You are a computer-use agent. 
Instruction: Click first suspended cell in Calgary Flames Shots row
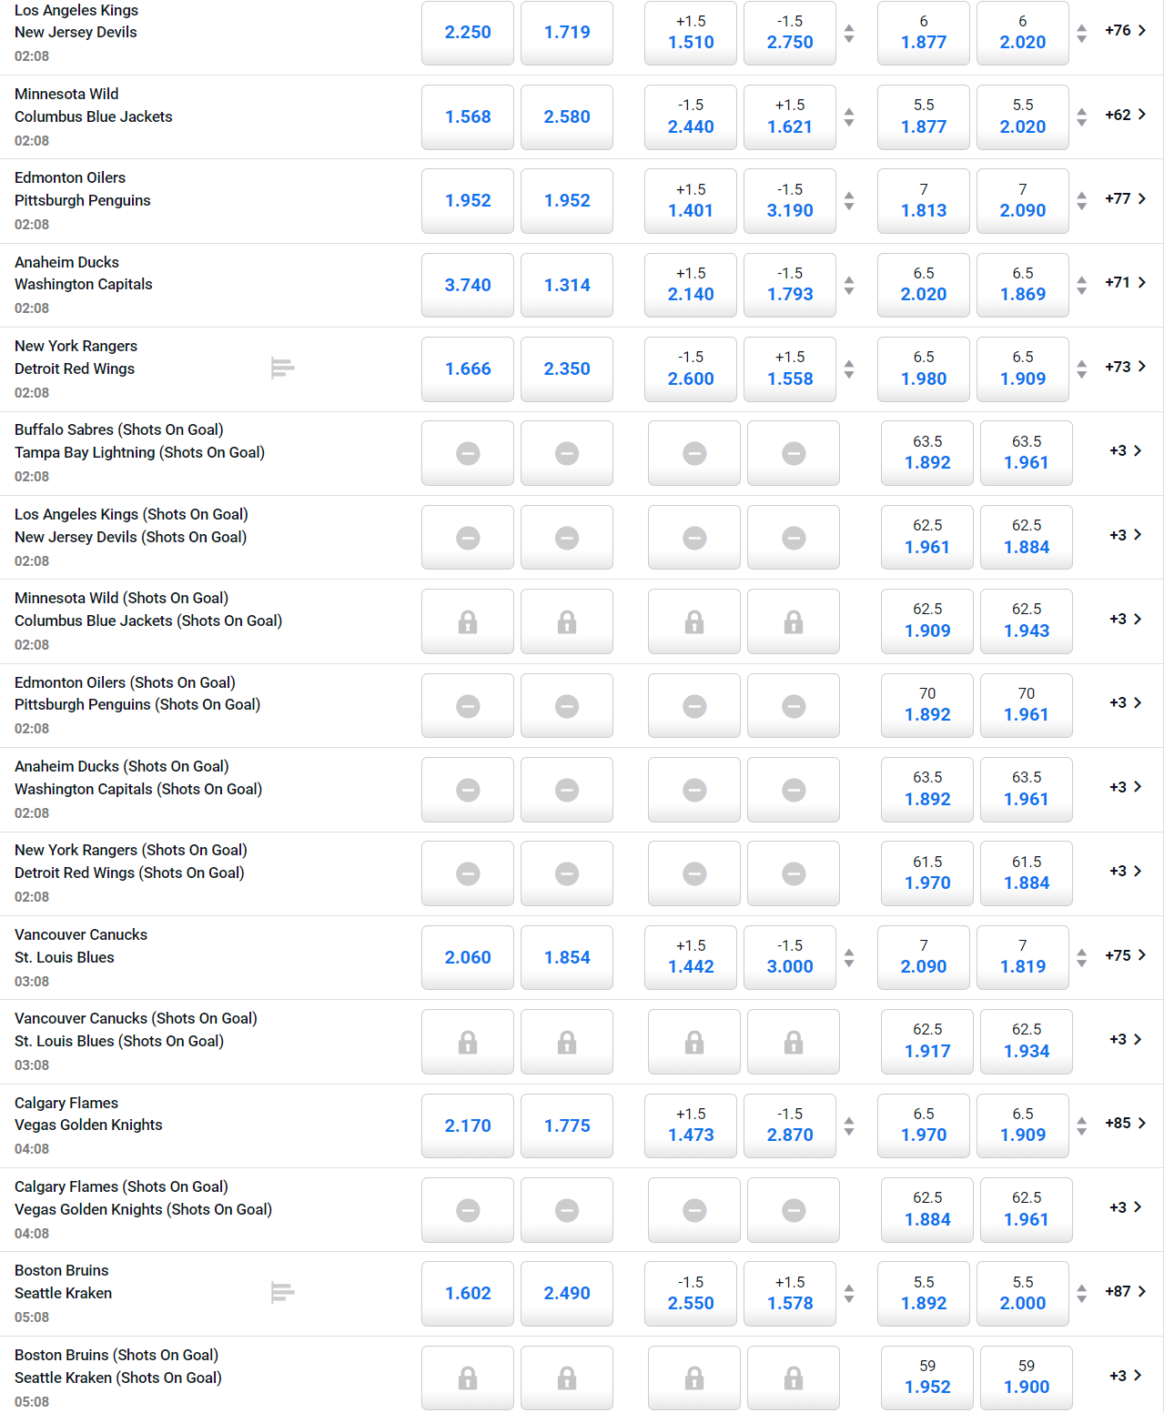(468, 1210)
